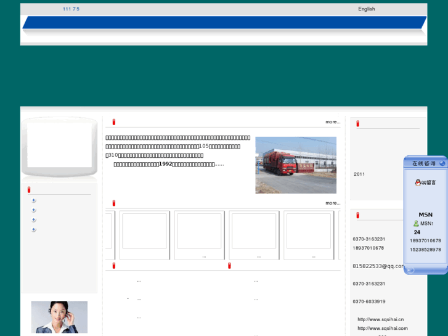Screen dimensions: 448x336
Task: Visit http://www.sqsihai.com link
Action: point(383,328)
